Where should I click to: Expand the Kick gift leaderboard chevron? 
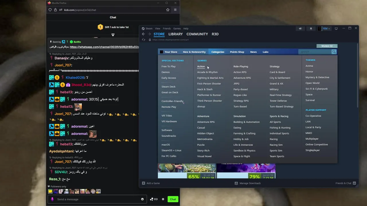[113, 35]
